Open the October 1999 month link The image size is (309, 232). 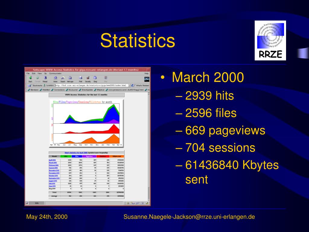(x=53, y=176)
